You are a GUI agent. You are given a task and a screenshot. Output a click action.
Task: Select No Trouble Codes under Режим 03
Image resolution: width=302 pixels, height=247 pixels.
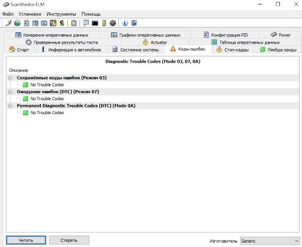[x=47, y=85]
